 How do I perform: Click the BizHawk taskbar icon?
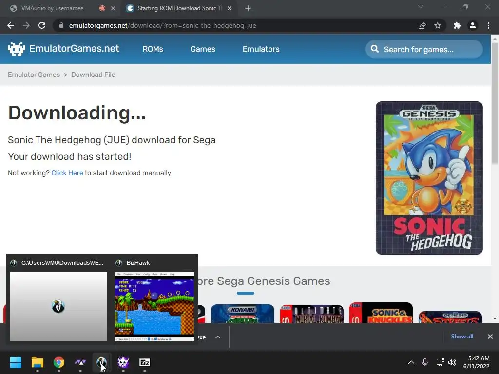102,362
